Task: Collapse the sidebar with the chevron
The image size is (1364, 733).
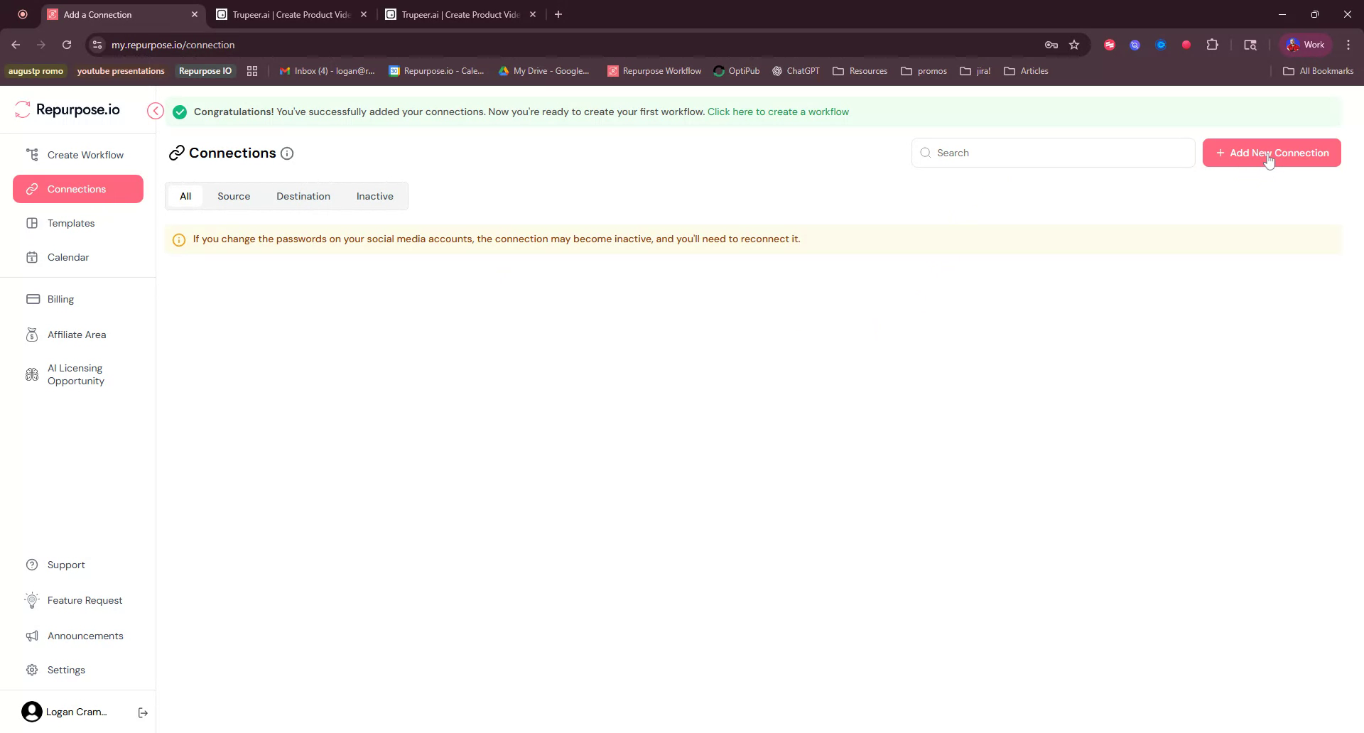Action: pos(155,111)
